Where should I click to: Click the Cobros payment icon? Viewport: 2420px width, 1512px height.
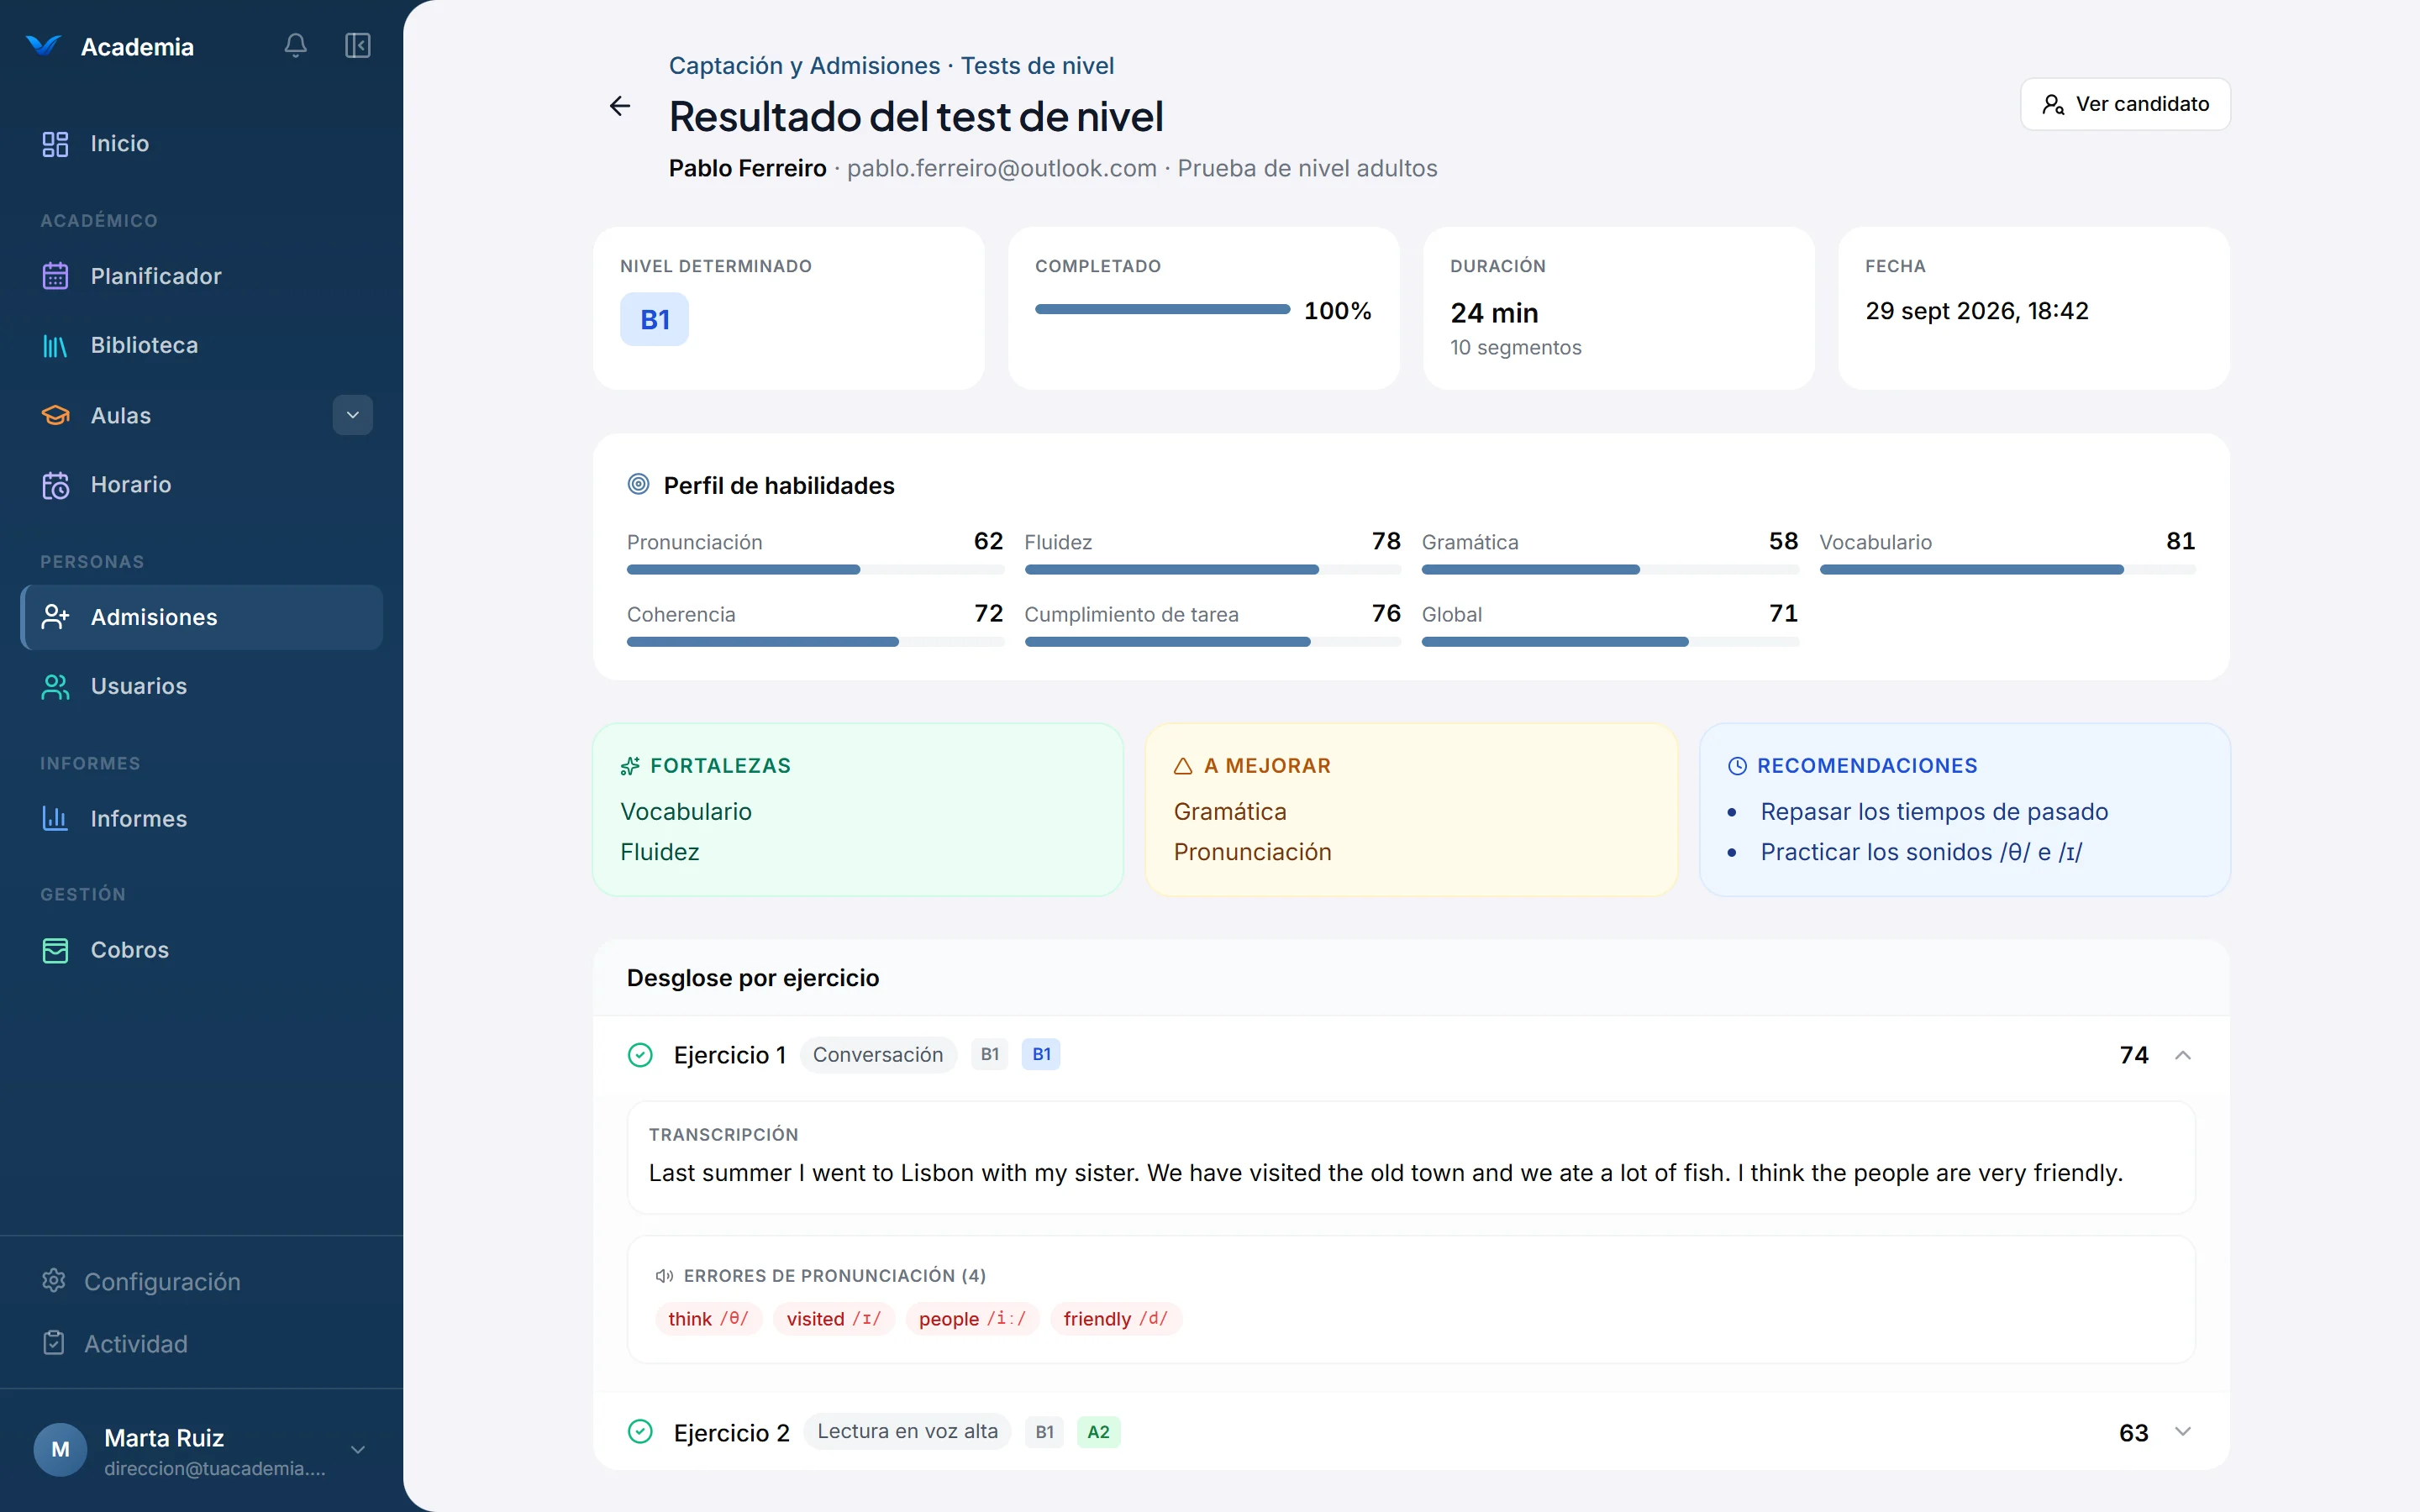(x=56, y=950)
